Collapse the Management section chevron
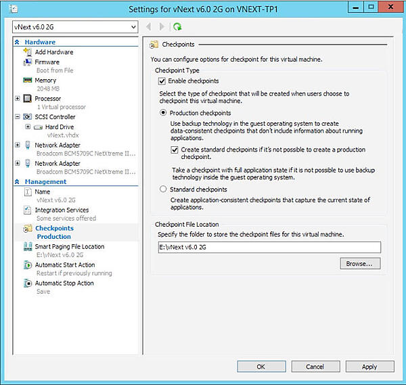The image size is (406, 385). click(x=17, y=182)
